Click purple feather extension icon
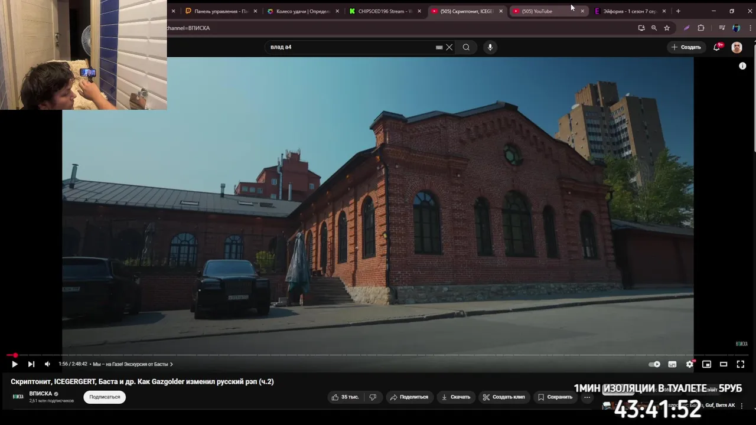 (686, 28)
